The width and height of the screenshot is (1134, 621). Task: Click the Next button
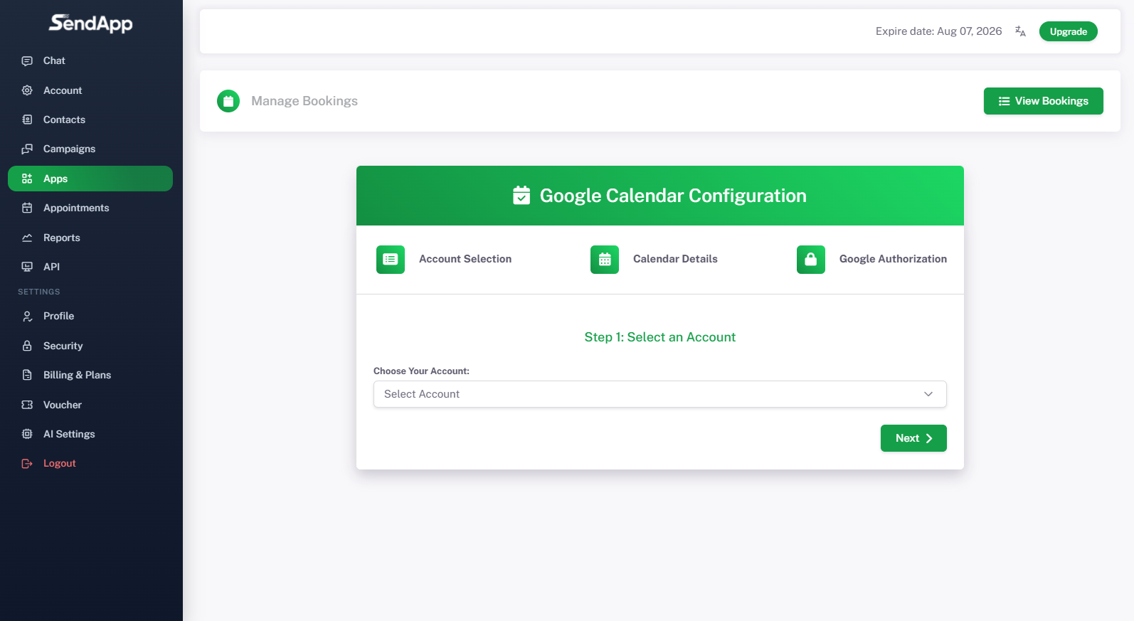point(913,438)
